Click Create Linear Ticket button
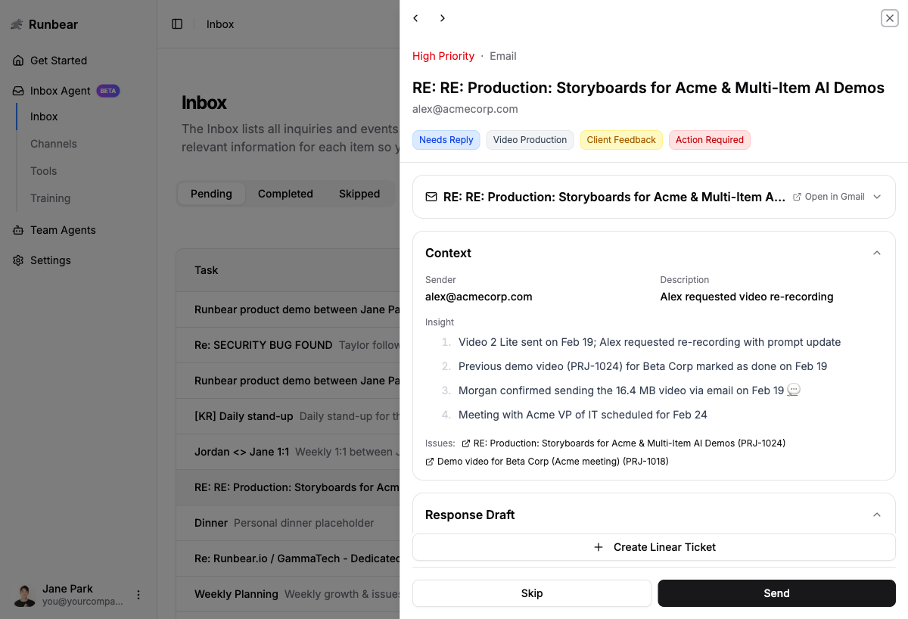 [x=654, y=547]
